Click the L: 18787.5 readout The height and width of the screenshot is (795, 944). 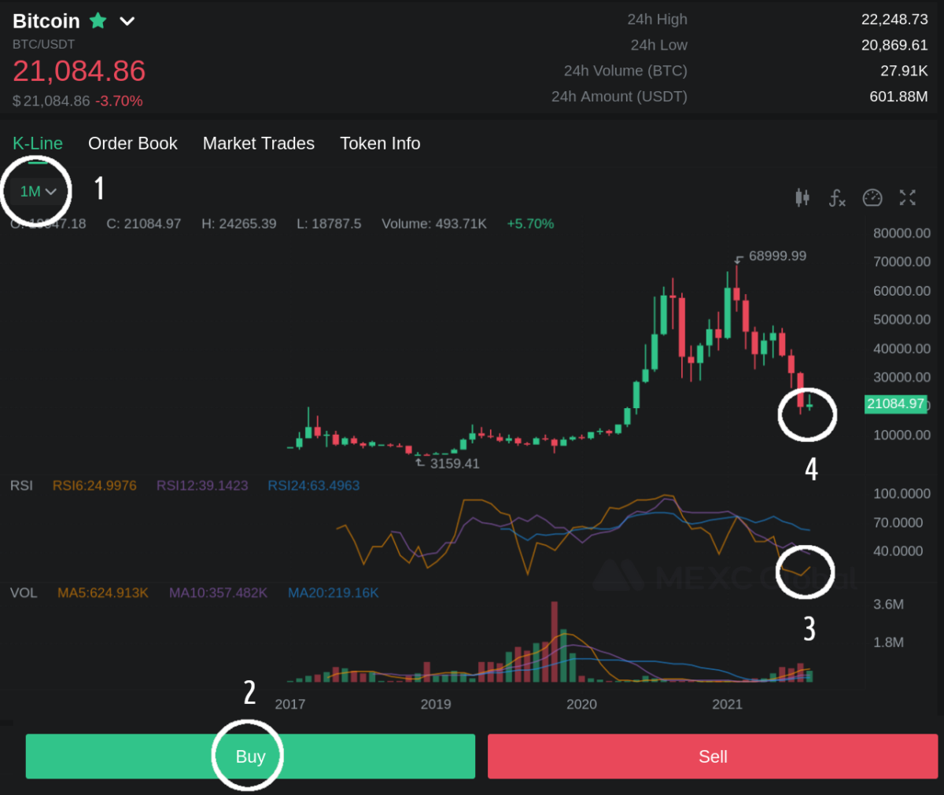point(329,223)
